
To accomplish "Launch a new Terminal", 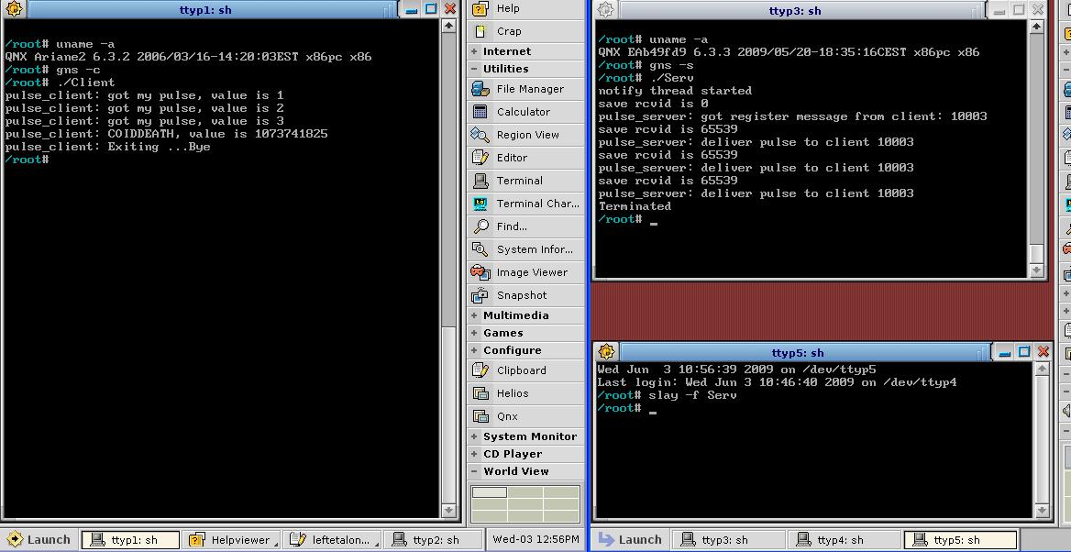I will [x=519, y=181].
